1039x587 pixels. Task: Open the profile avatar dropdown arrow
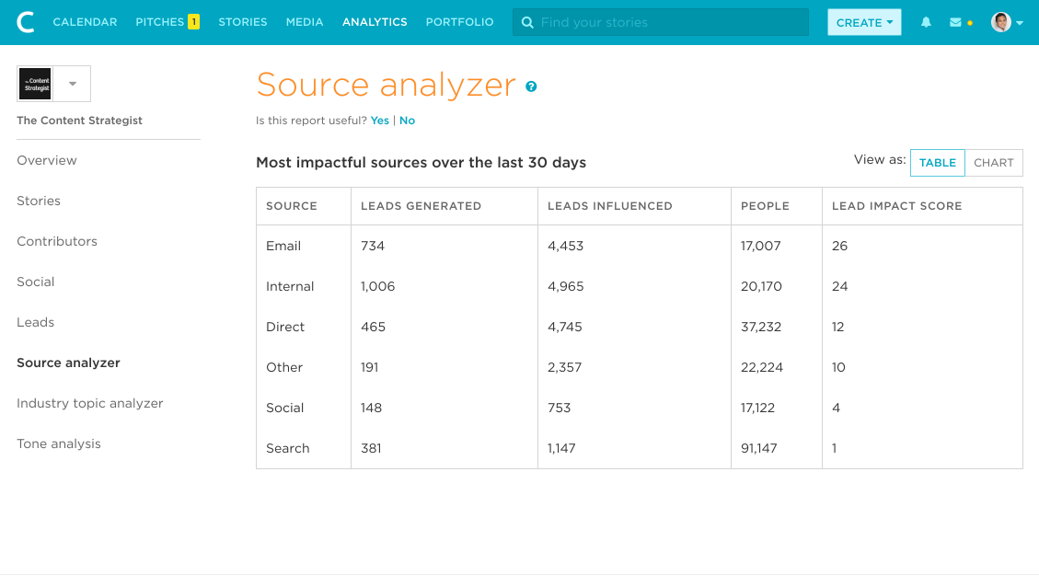click(x=1020, y=21)
